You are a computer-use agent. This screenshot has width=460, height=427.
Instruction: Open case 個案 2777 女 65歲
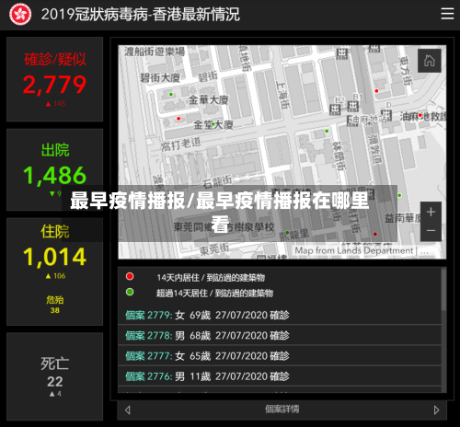280,356
